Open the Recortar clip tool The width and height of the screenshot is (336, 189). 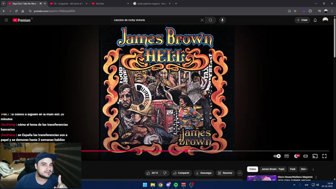click(x=225, y=173)
